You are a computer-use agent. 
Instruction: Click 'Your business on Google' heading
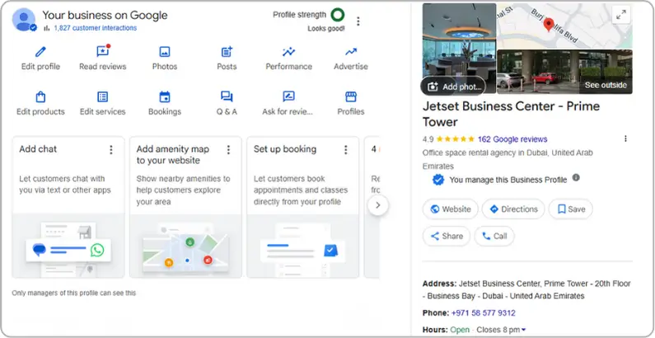tap(105, 15)
